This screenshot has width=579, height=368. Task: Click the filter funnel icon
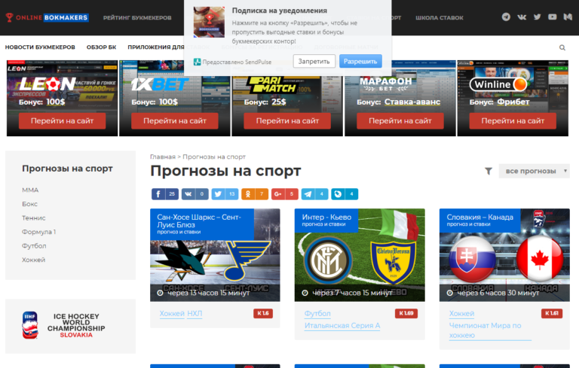tap(489, 171)
